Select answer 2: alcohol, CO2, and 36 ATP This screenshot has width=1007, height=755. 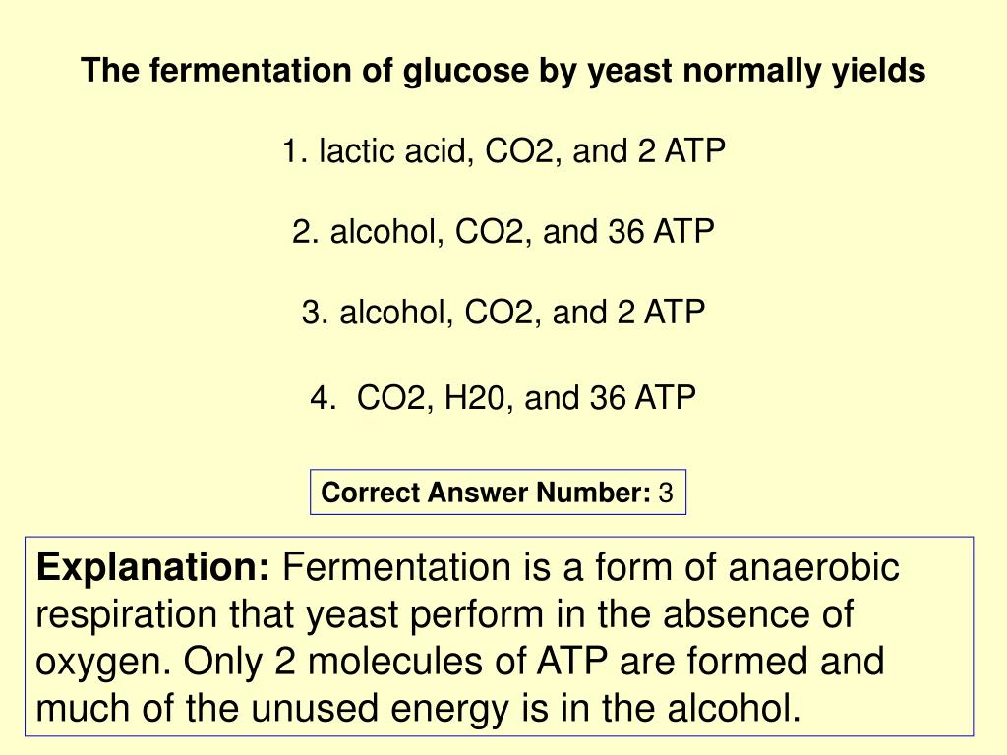click(503, 232)
